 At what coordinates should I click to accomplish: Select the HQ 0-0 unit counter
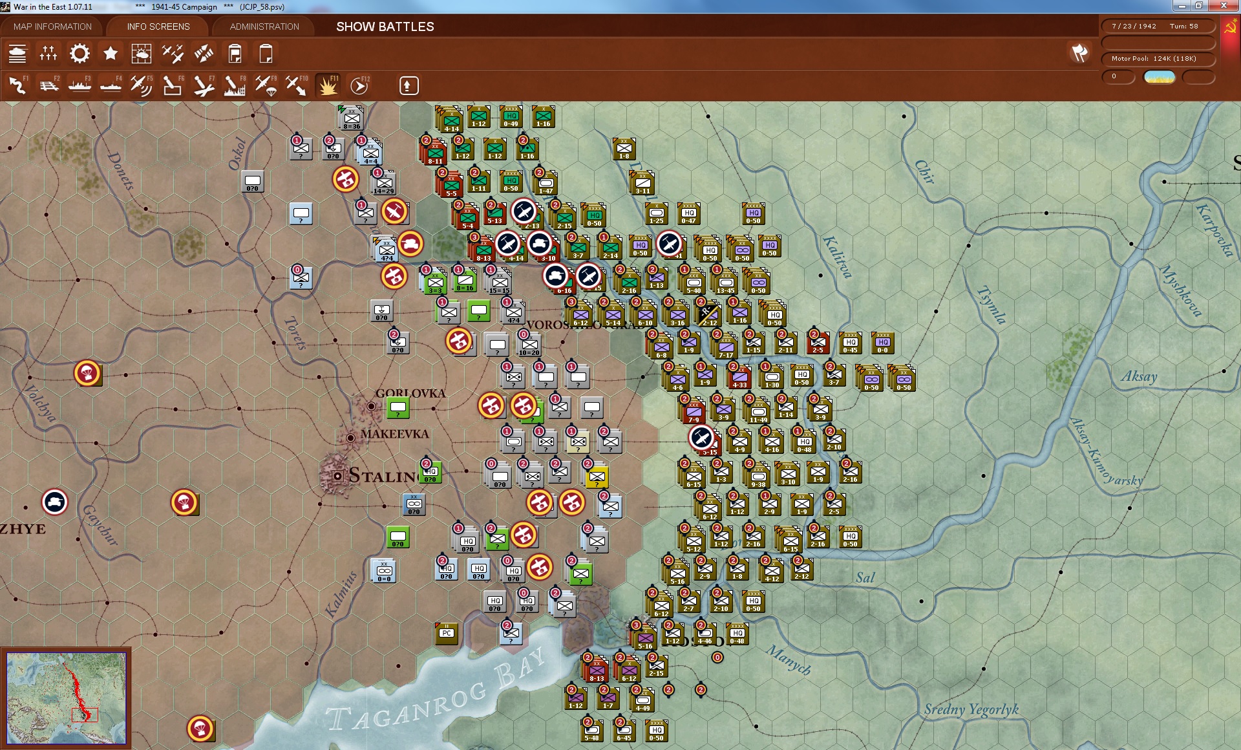coord(882,342)
